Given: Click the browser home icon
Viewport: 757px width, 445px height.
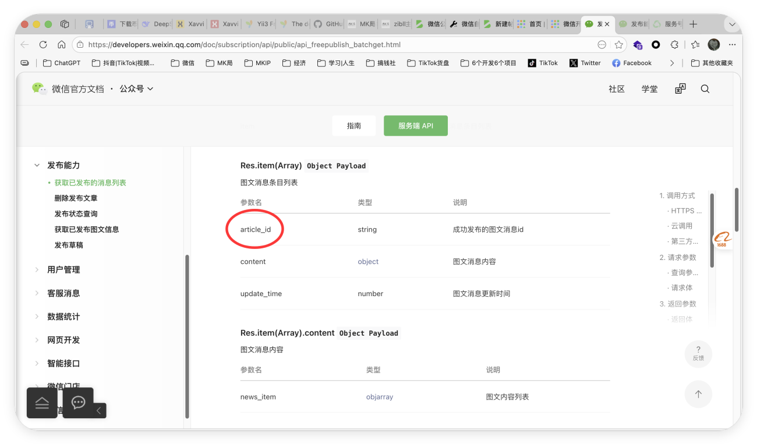Looking at the screenshot, I should point(61,45).
